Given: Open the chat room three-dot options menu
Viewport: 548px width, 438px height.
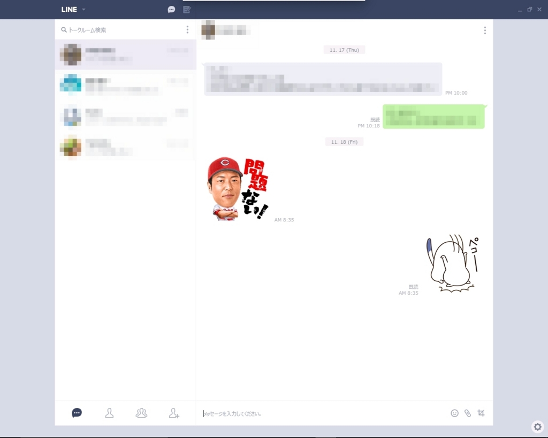Looking at the screenshot, I should tap(484, 30).
